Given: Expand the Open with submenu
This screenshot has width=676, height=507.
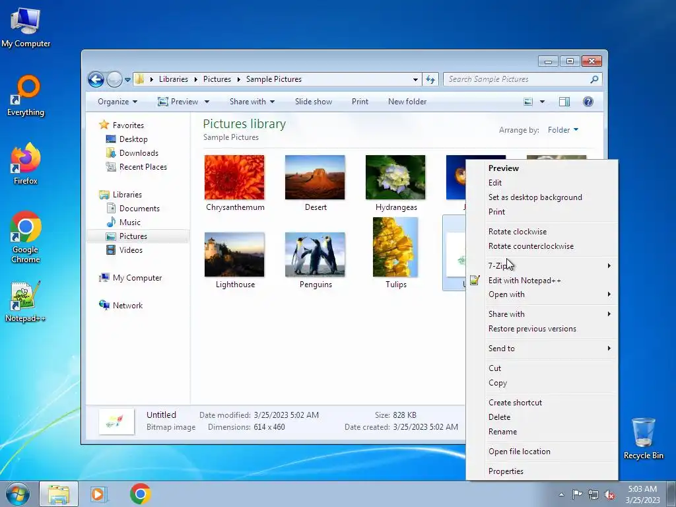Looking at the screenshot, I should (550, 294).
